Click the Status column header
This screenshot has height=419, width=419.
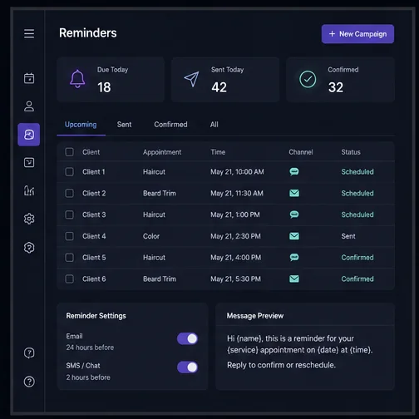point(351,152)
